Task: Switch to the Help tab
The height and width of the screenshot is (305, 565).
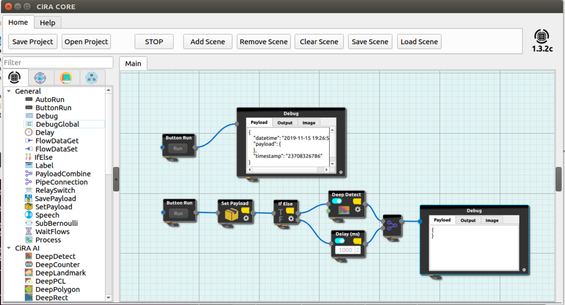Action: pyautogui.click(x=47, y=23)
